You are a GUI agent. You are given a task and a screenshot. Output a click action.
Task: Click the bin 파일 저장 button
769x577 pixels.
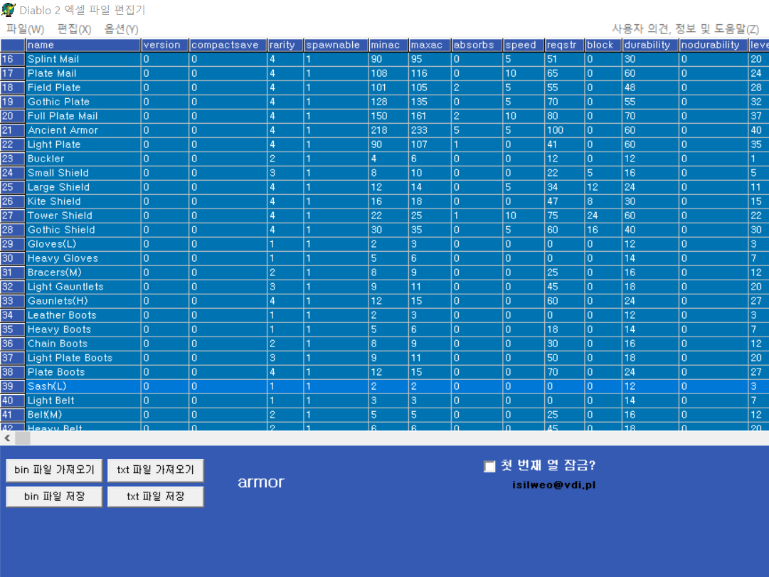(x=54, y=497)
